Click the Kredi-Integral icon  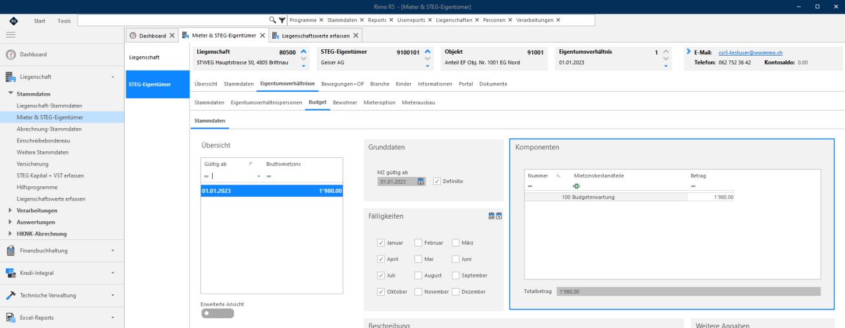(10, 273)
